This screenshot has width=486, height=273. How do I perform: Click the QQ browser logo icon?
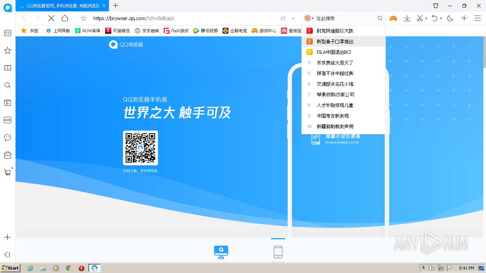[x=8, y=8]
